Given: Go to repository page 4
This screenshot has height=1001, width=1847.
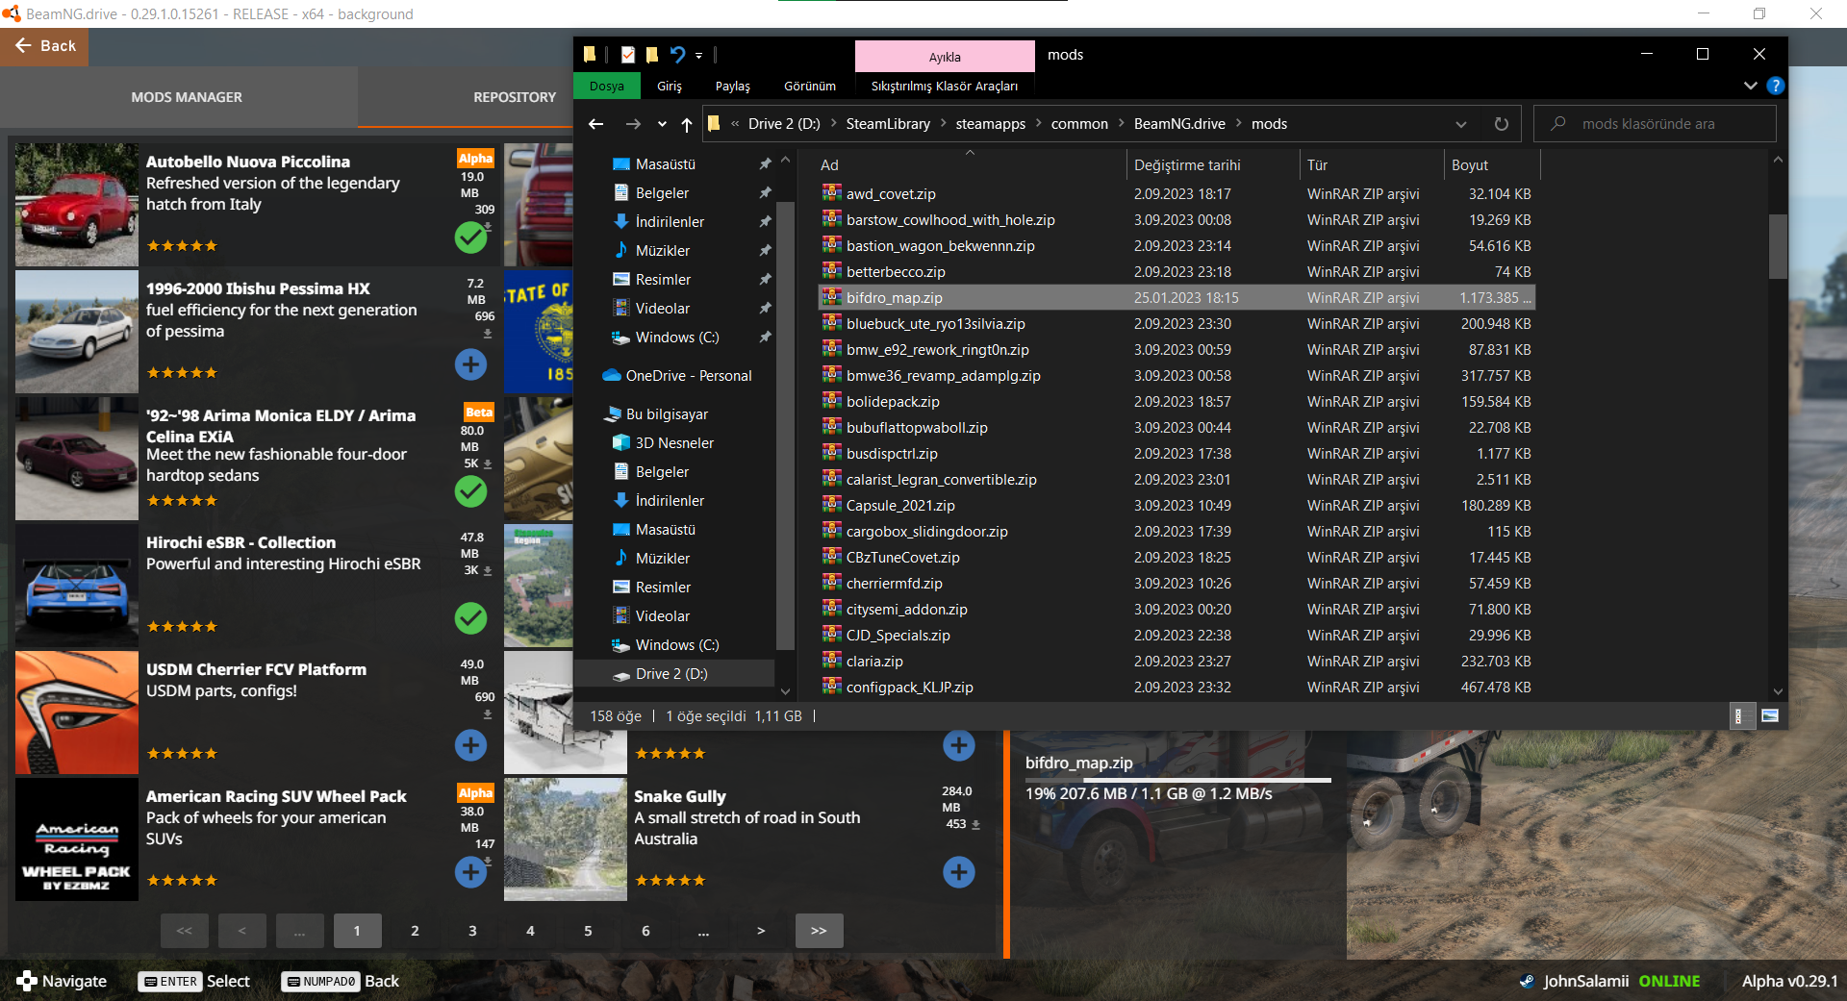Looking at the screenshot, I should (530, 931).
